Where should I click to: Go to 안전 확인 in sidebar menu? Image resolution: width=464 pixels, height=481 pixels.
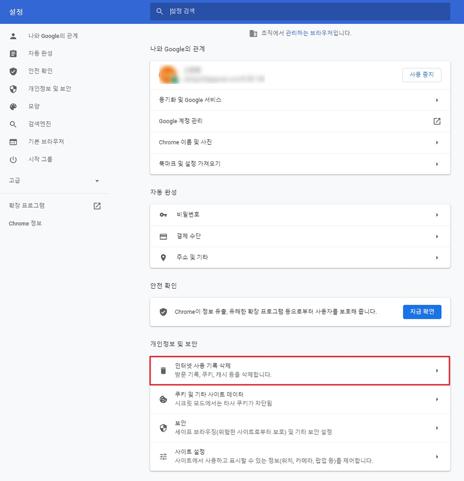pyautogui.click(x=40, y=71)
